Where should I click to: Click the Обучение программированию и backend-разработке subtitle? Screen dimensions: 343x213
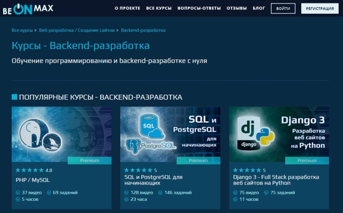click(109, 60)
